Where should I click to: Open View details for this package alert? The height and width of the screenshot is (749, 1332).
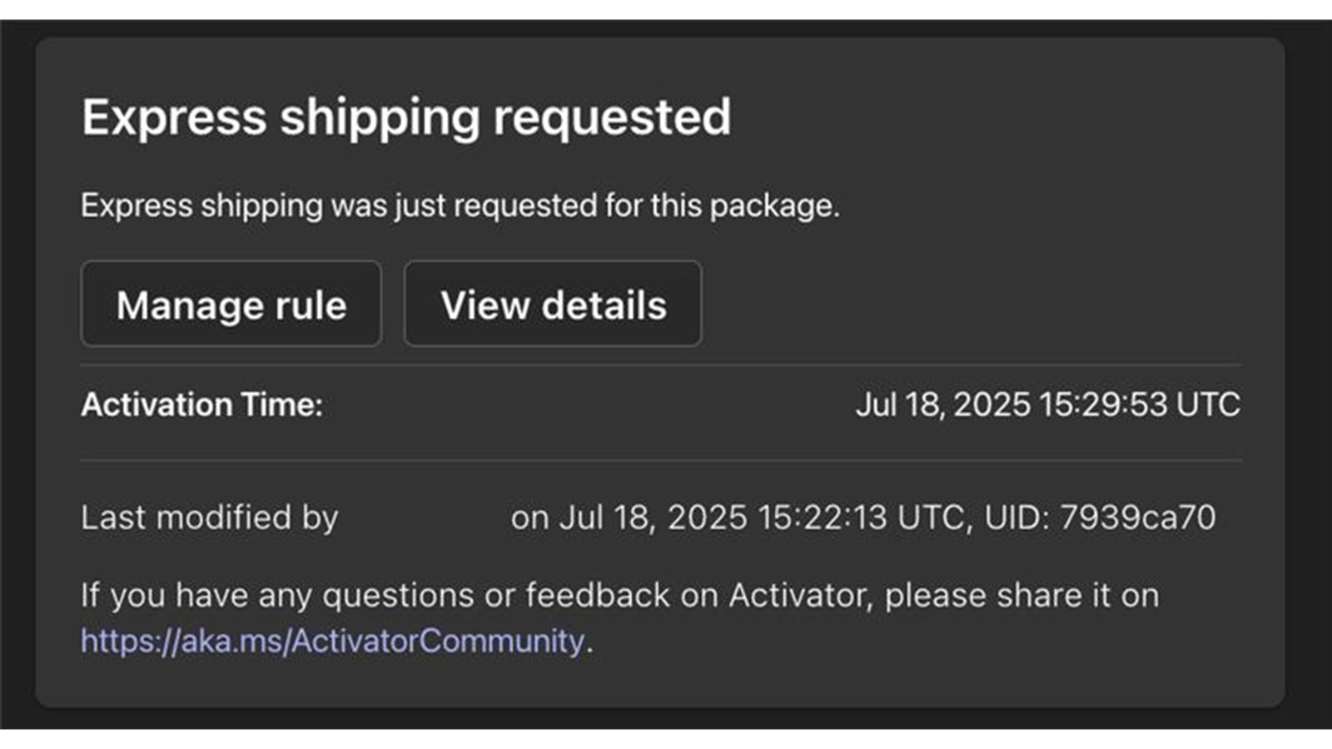point(553,305)
